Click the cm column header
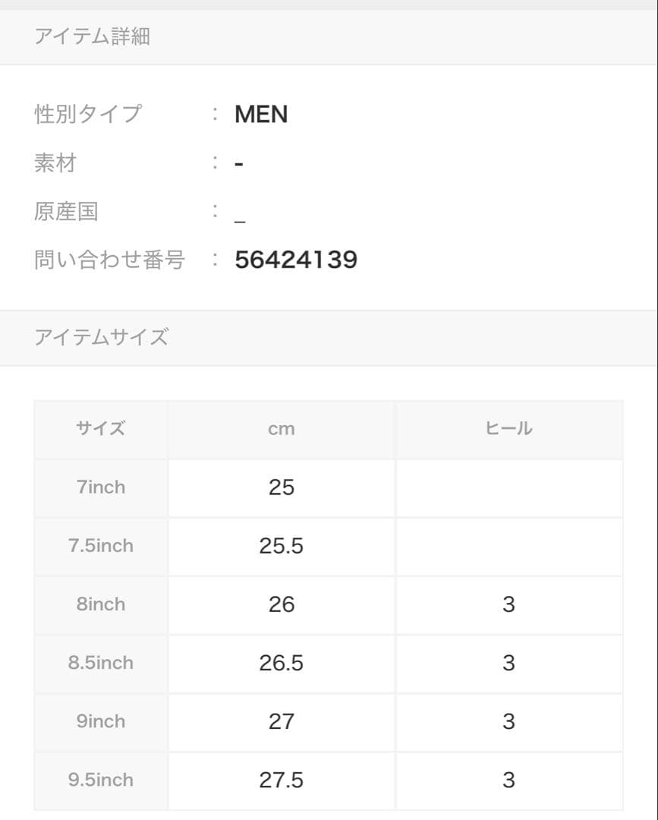Screen dimensions: 658x820 pyautogui.click(x=281, y=429)
